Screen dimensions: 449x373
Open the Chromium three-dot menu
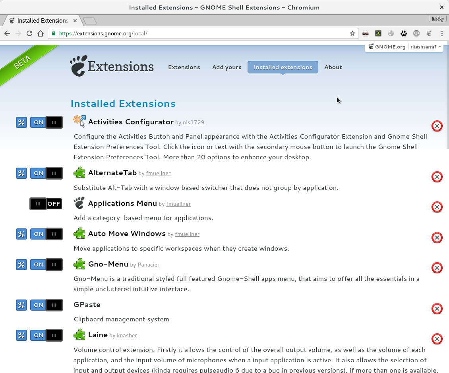(442, 33)
